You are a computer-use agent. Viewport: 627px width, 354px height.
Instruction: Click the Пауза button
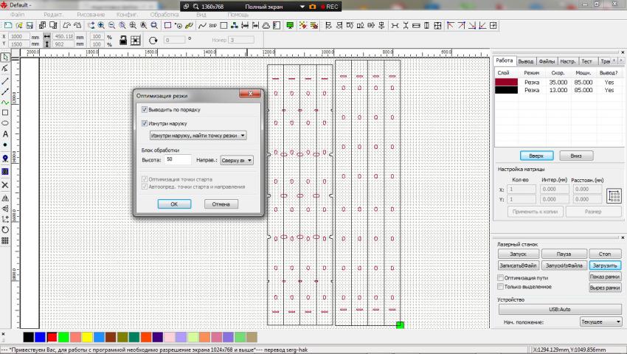(564, 254)
